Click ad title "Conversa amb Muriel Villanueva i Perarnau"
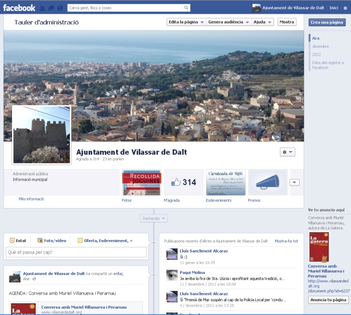The height and width of the screenshot is (315, 351). [326, 271]
